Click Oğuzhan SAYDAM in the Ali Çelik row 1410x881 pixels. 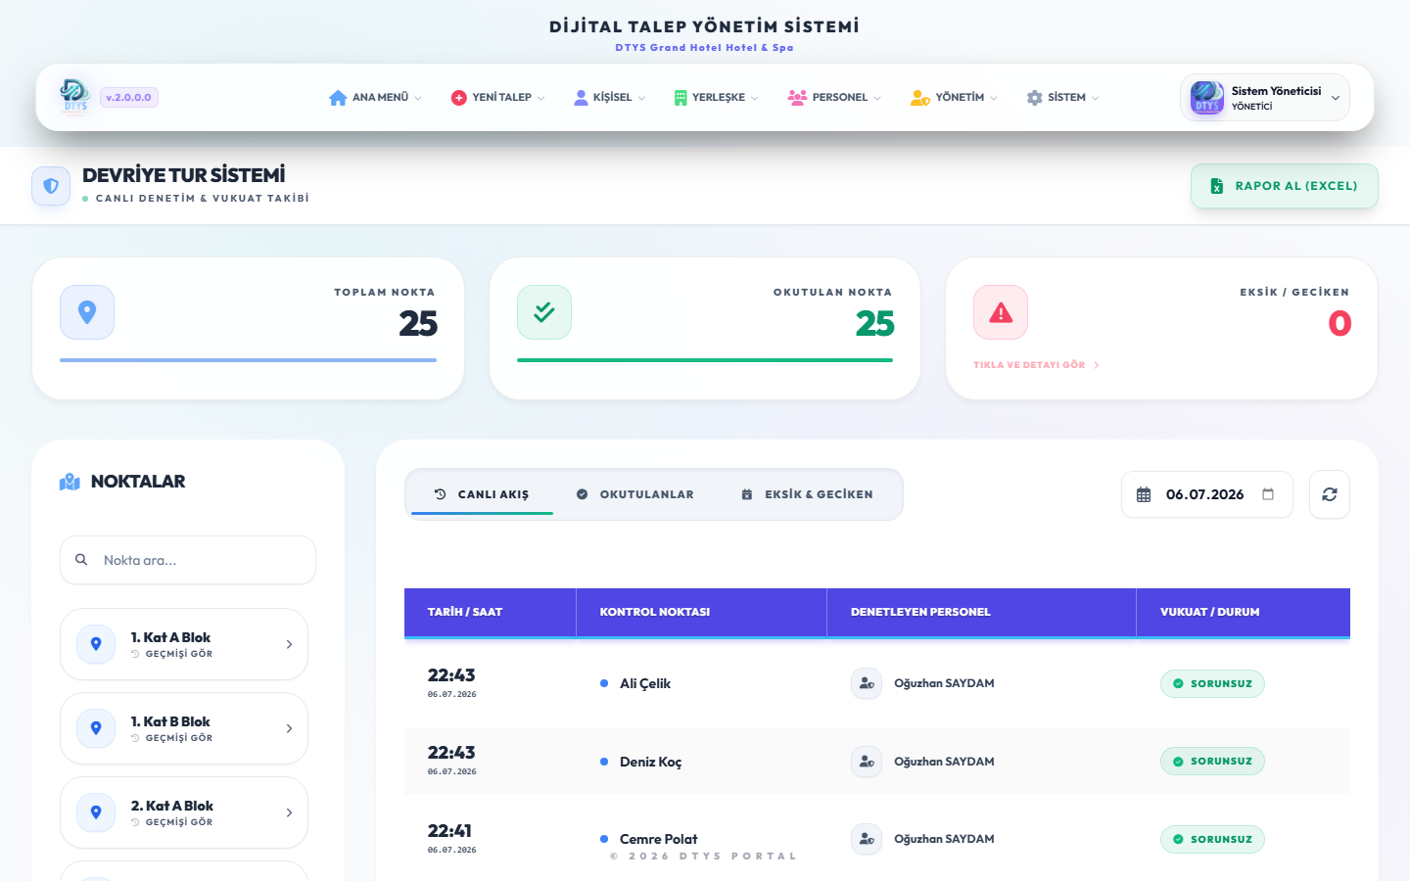point(944,683)
